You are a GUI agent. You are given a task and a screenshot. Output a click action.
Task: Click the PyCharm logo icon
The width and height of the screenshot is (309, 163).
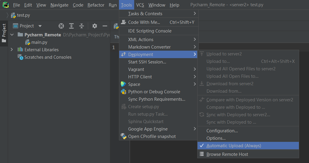pos(5,5)
